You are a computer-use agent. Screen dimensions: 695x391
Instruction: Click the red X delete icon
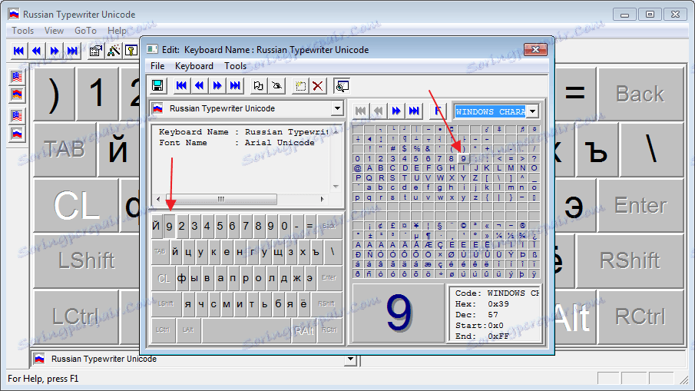tap(318, 85)
